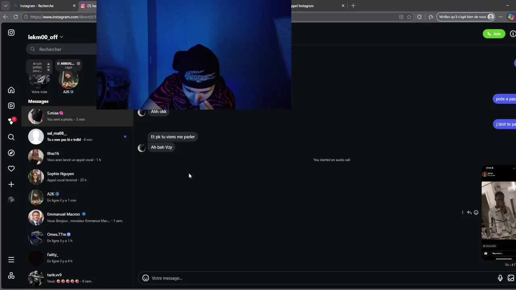This screenshot has height=290, width=516.
Task: Open S.miaa conversation
Action: [x=77, y=116]
